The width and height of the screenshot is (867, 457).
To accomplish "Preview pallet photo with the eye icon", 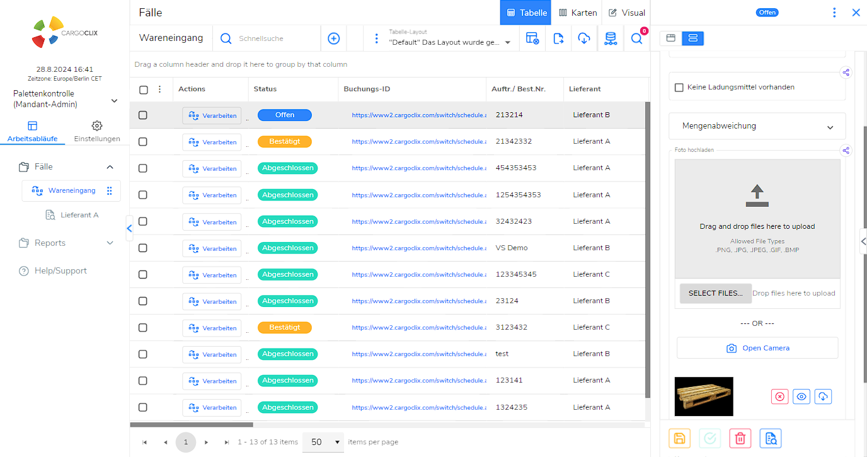I will (801, 396).
